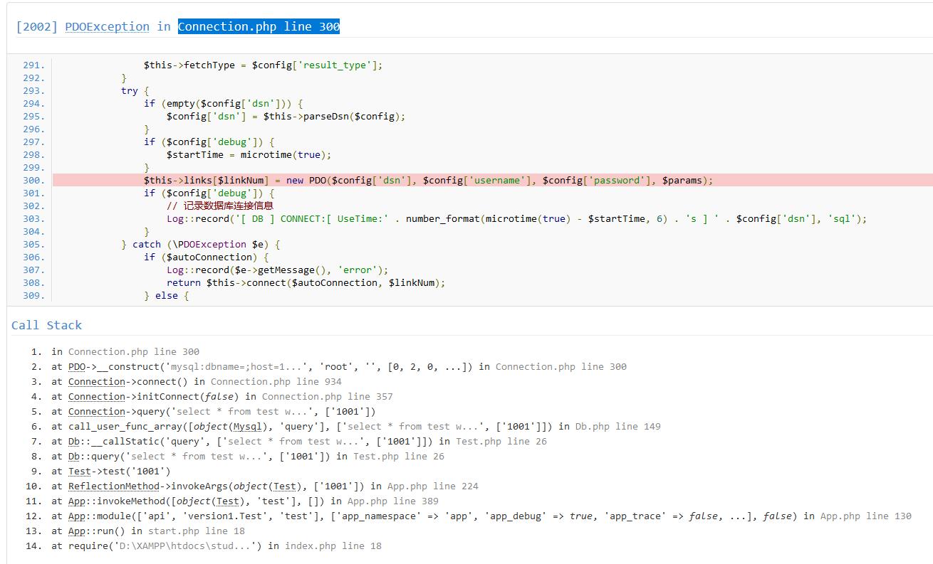Click index.php line 18 in stack entry 14
This screenshot has width=933, height=564.
[x=333, y=546]
